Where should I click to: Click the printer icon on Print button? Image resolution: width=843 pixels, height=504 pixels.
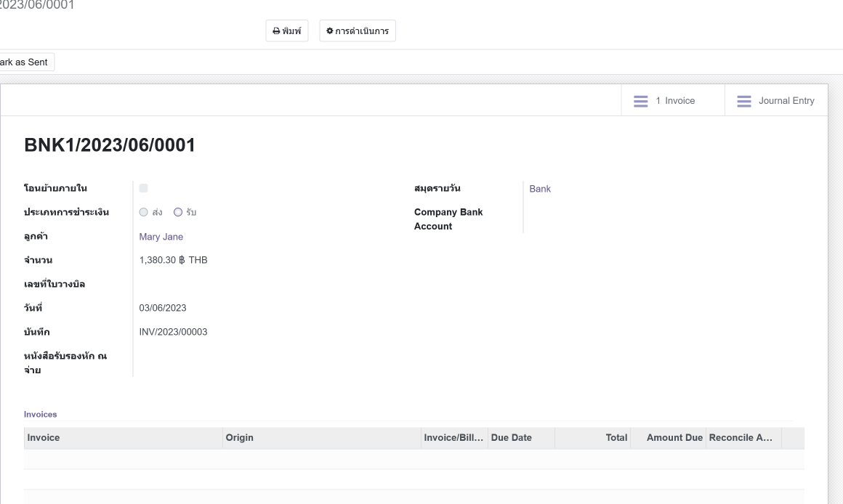(x=276, y=31)
